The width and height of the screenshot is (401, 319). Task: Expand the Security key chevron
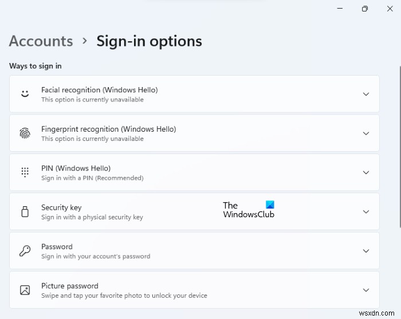point(366,212)
